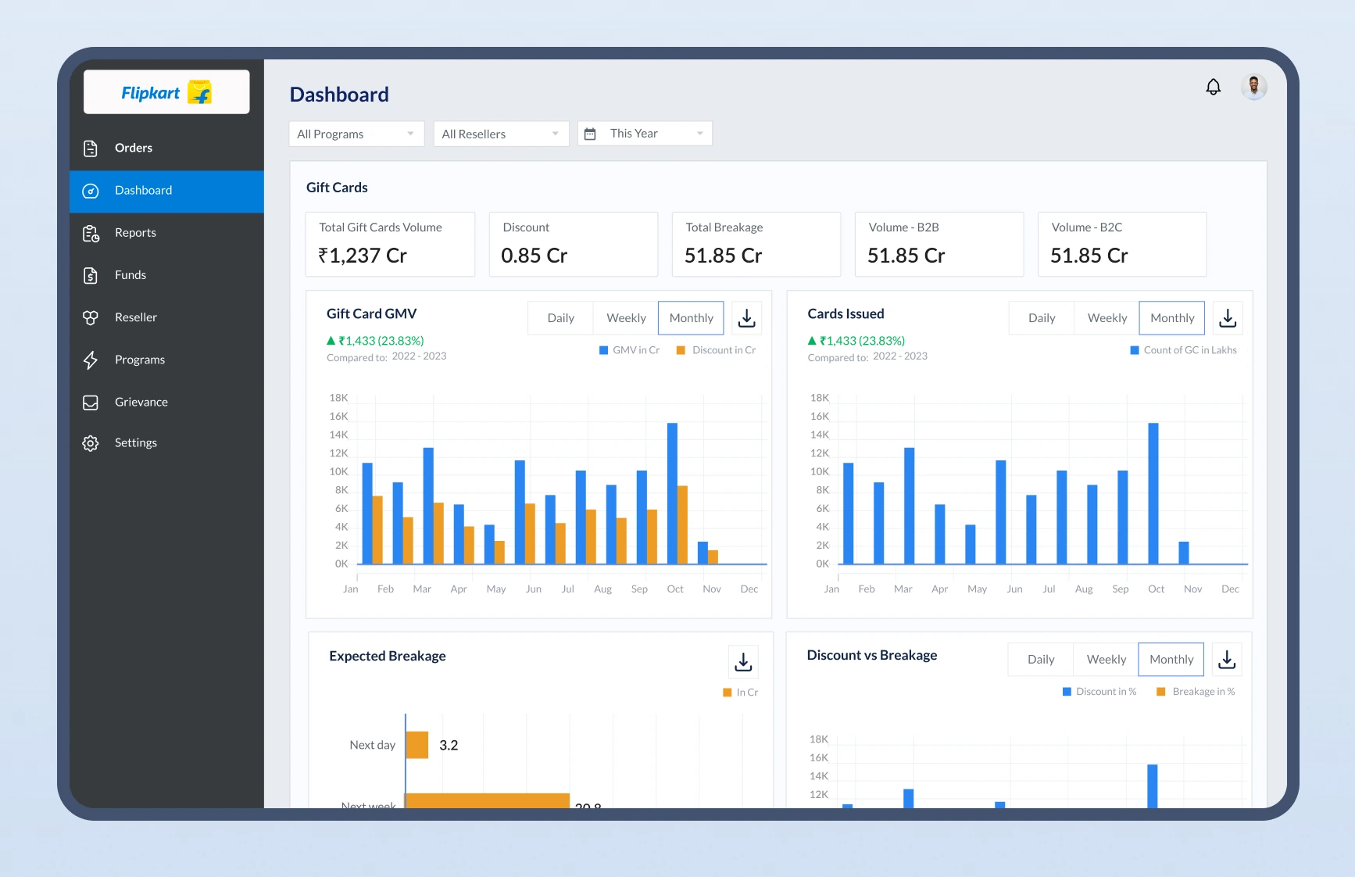Open Grievance from the sidebar
Viewport: 1355px width, 877px height.
[166, 402]
